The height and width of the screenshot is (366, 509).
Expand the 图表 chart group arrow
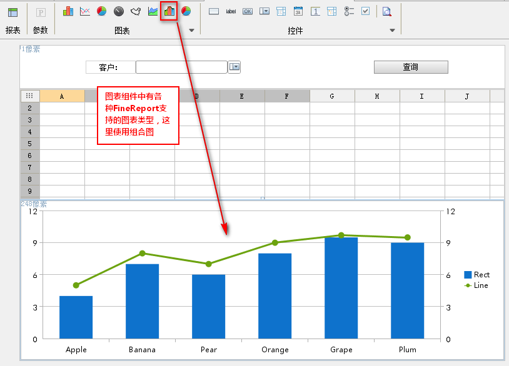[191, 31]
